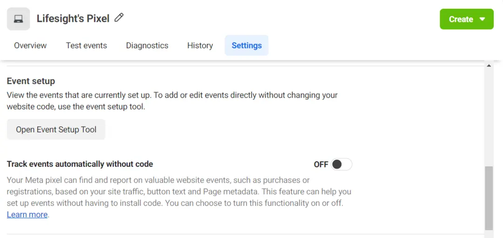Viewport: 503px width, 238px height.
Task: Click the grey Meta pixel description paragraph
Action: (x=179, y=197)
